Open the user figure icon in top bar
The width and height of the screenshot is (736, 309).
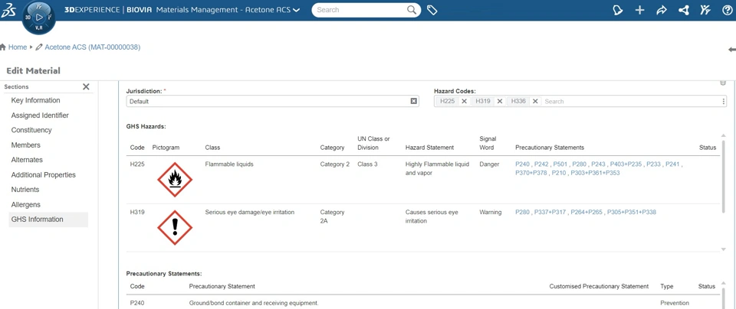[705, 10]
